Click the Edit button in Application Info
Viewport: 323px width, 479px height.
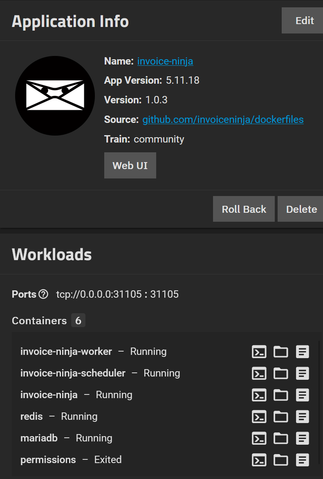302,20
